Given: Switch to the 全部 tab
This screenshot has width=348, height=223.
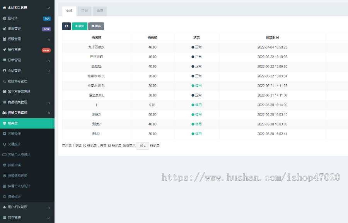Looking at the screenshot, I should point(69,11).
